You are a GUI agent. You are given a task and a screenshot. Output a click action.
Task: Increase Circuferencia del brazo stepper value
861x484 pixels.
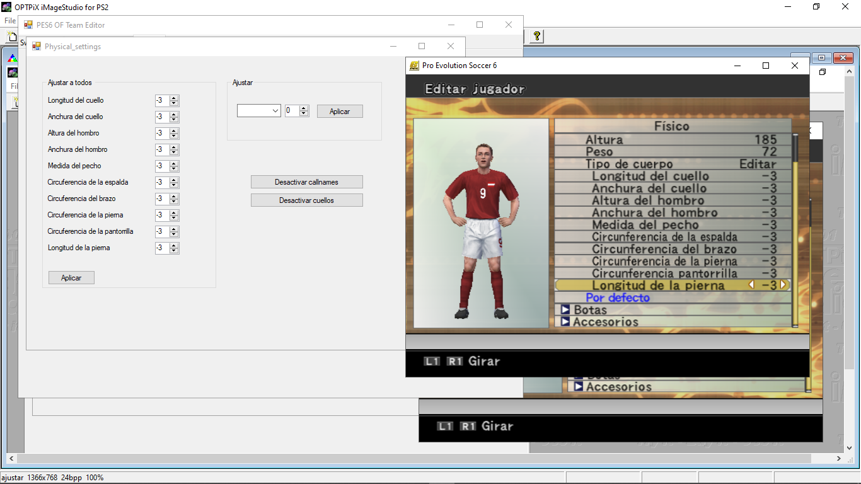(x=175, y=196)
